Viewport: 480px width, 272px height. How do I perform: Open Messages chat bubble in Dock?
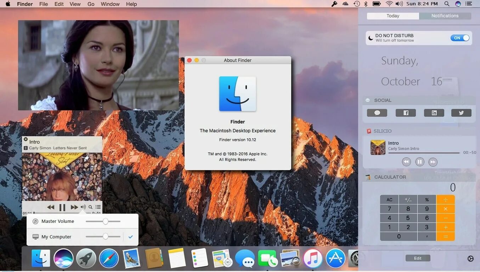coord(245,258)
